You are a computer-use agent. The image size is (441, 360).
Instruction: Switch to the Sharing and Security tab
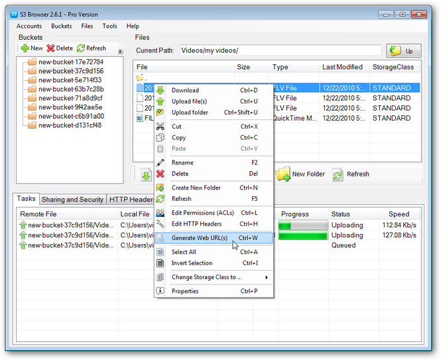click(x=72, y=200)
